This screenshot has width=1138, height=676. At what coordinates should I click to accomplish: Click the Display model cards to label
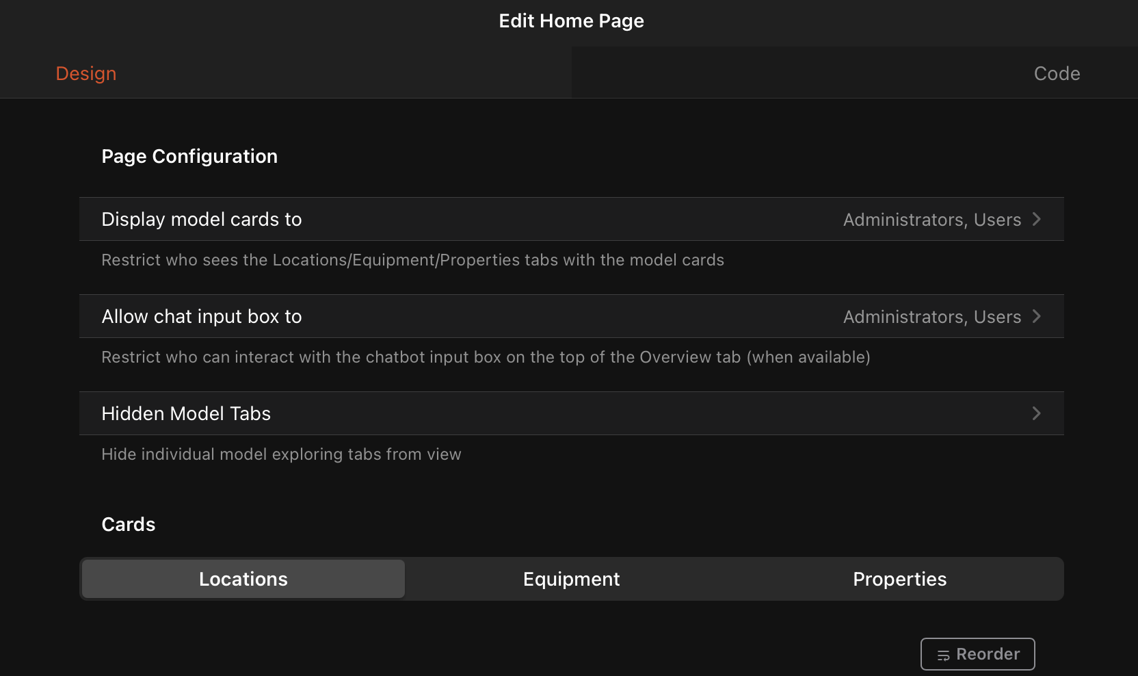tap(202, 219)
